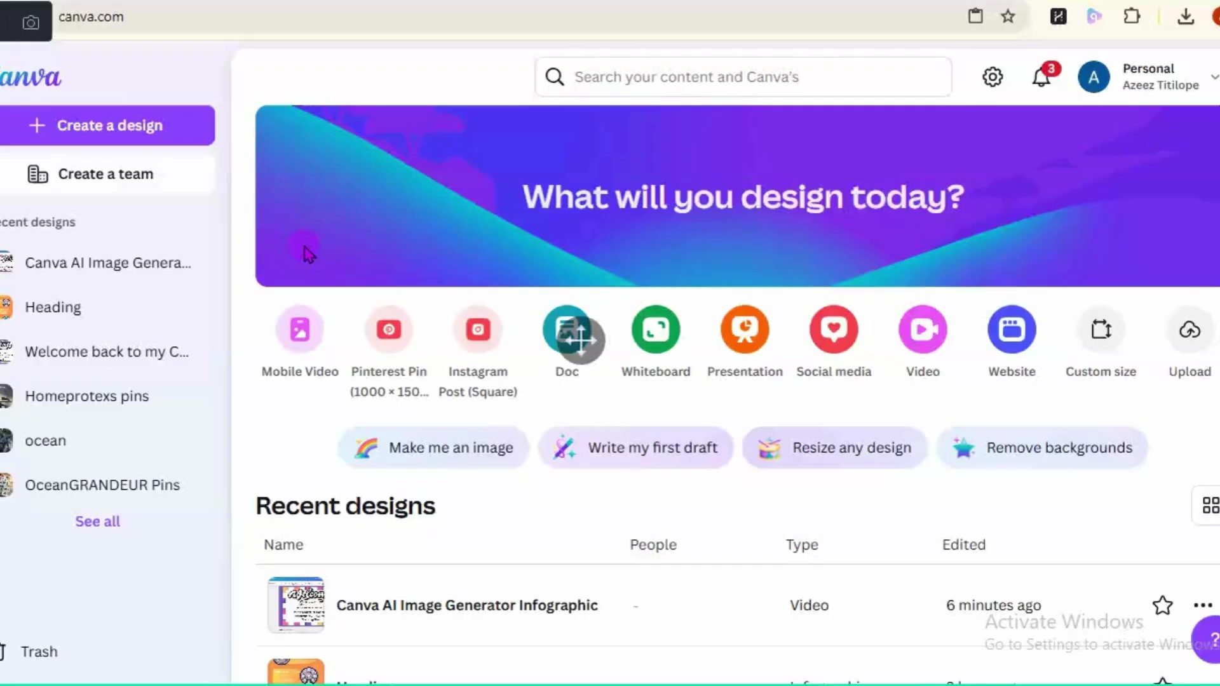Click the '6 minutes ago' edited cell
This screenshot has height=686, width=1220.
tap(993, 605)
